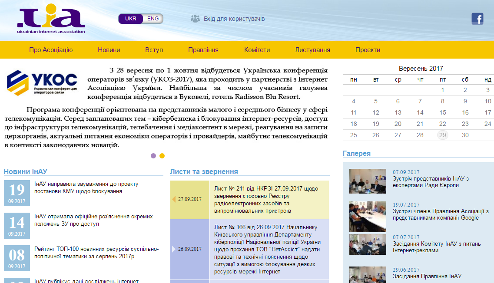Click Вхід для користувачів login link
Viewport: 494px width, 283px height.
tap(234, 19)
